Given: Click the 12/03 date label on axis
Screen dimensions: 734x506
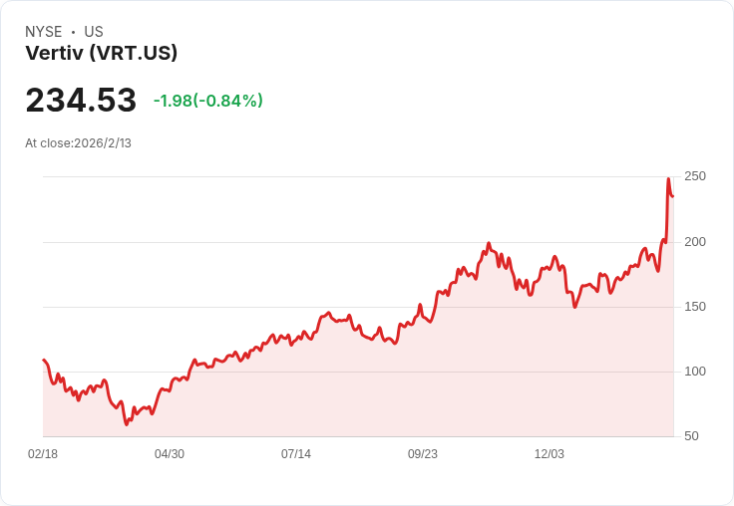Looking at the screenshot, I should (550, 453).
